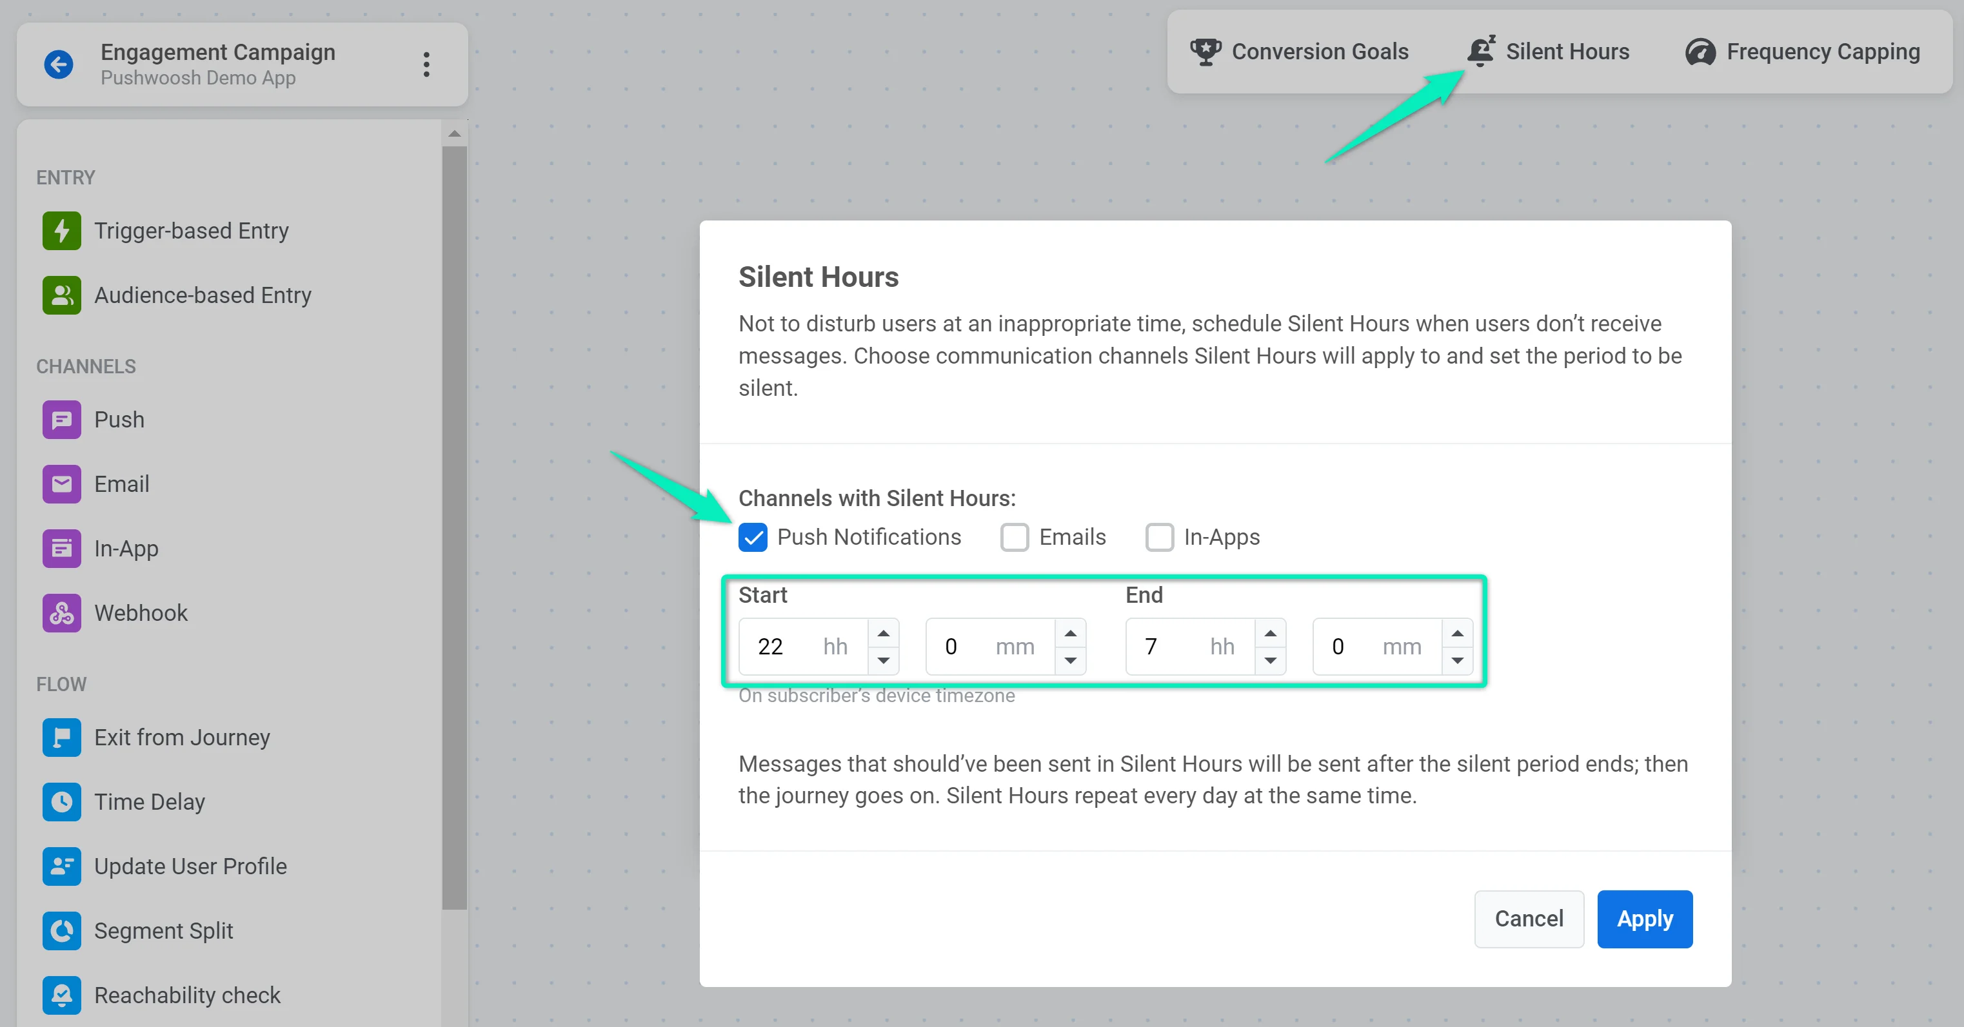
Task: Click the back arrow beside Engagement Campaign
Action: click(59, 64)
